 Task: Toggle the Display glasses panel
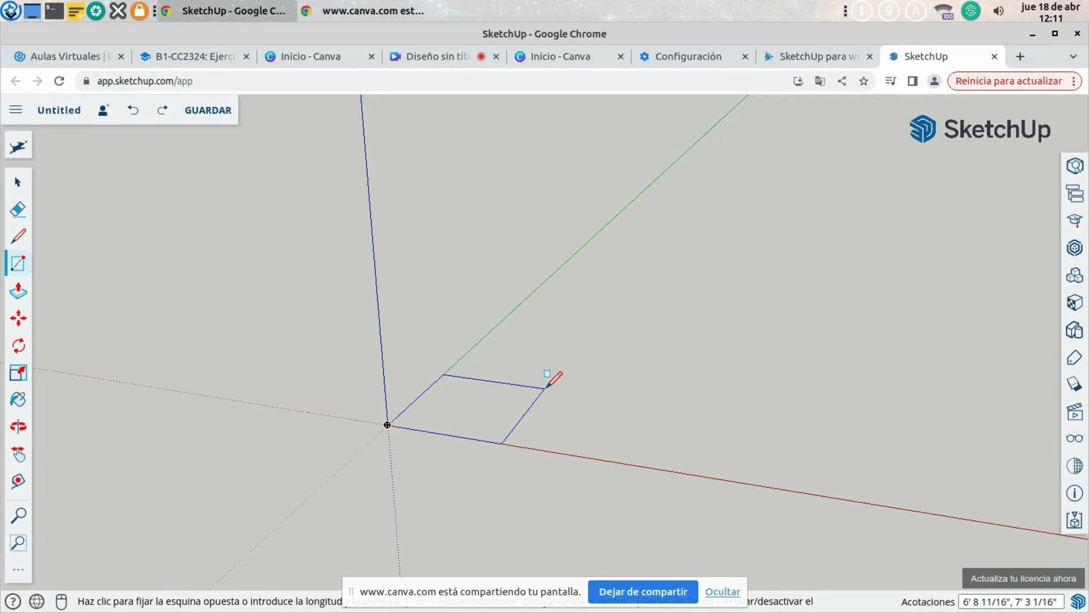tap(1074, 439)
